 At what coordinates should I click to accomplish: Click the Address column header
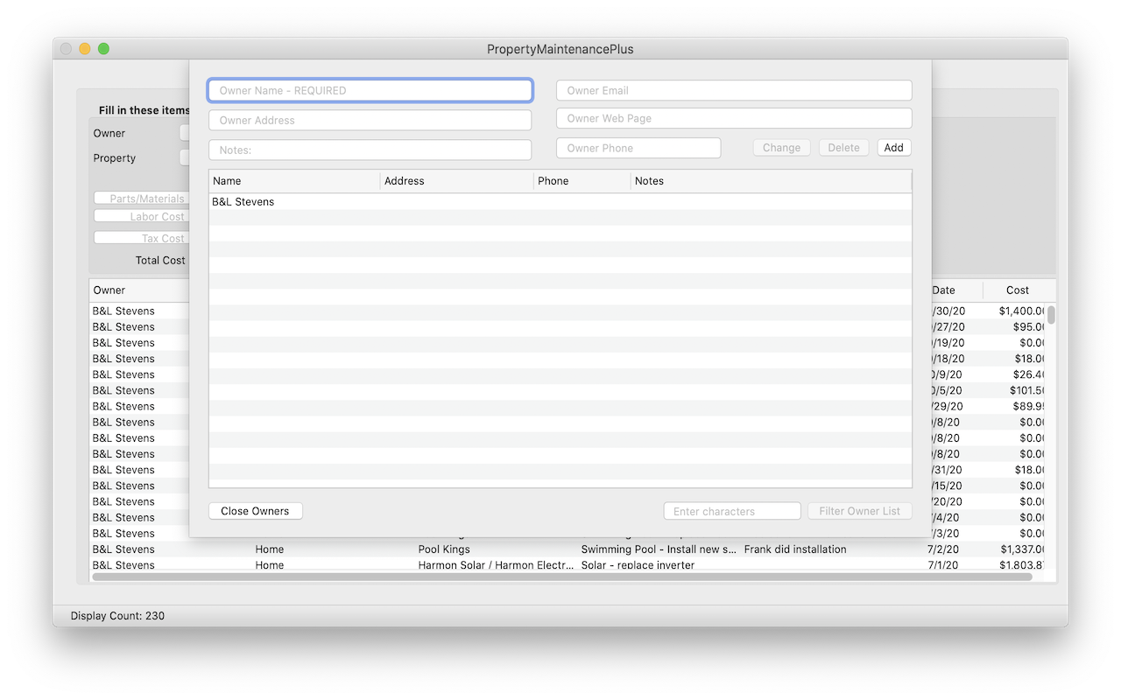point(456,181)
